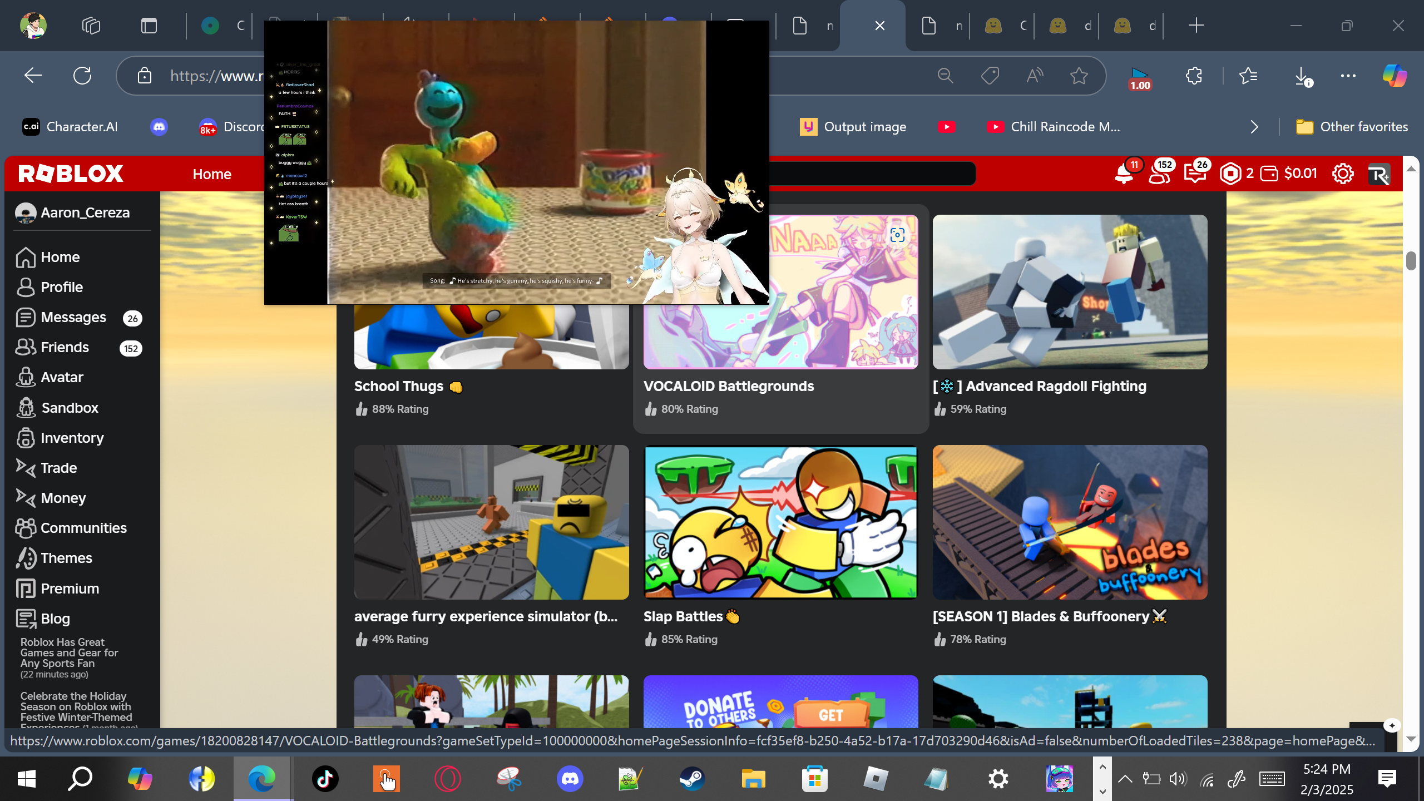This screenshot has width=1424, height=801.
Task: Open browser settings and more menu
Action: [1348, 76]
